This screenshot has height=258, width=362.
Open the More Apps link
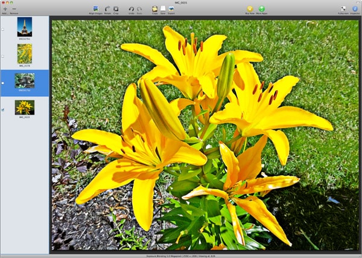click(x=262, y=8)
